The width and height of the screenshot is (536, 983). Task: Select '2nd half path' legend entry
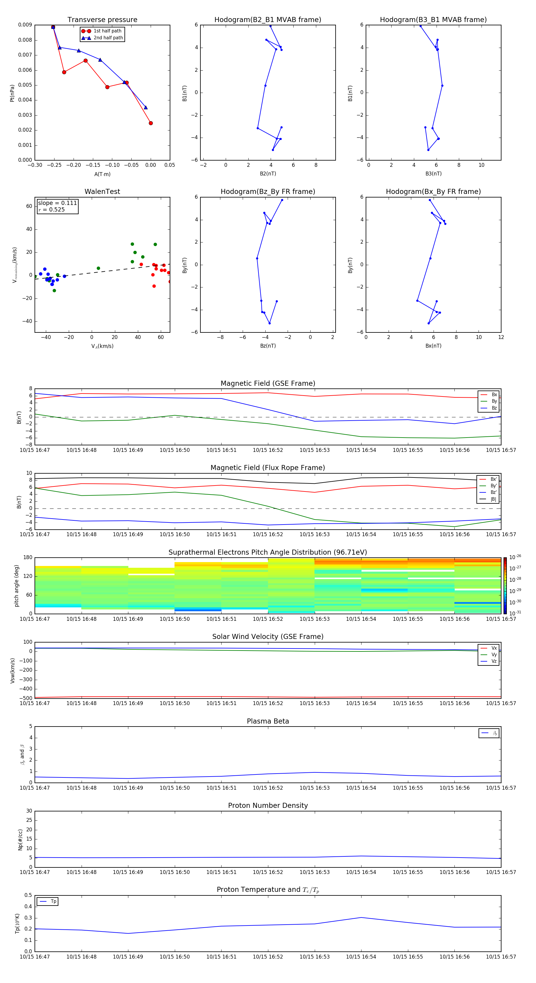click(x=102, y=38)
